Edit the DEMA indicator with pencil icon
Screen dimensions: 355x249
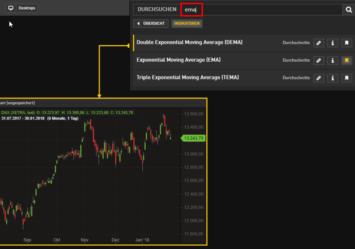pyautogui.click(x=318, y=43)
